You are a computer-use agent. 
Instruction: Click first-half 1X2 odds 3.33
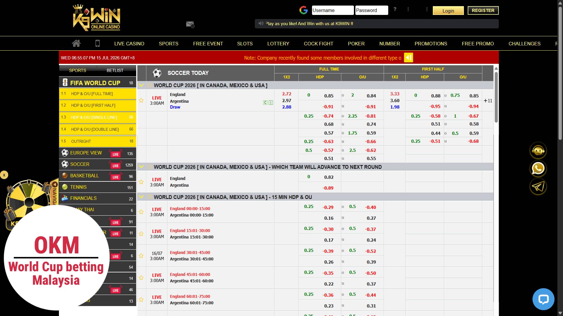(395, 94)
